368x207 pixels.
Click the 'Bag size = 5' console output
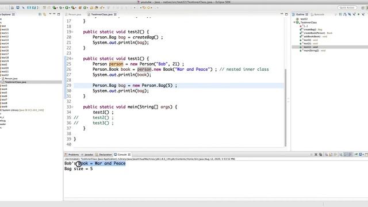pos(78,168)
